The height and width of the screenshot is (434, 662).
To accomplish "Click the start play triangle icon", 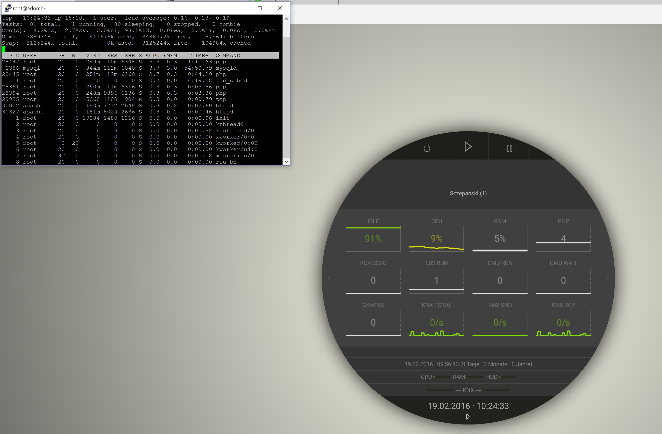I will [x=468, y=147].
